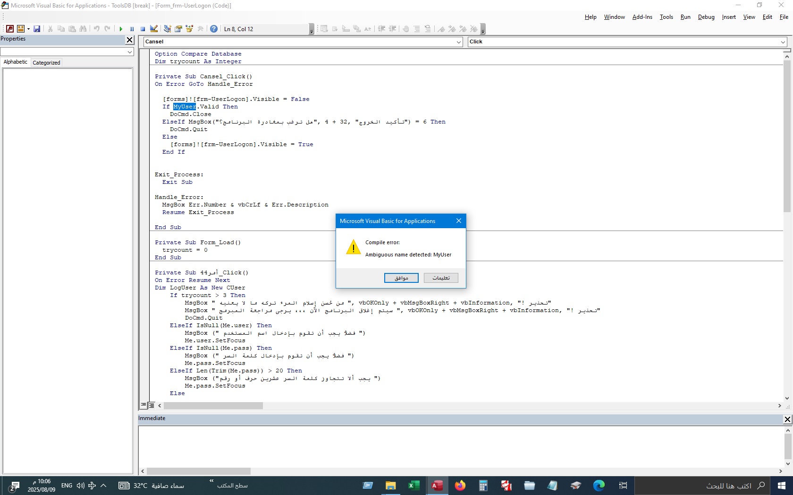
Task: Open the Window menu
Action: (614, 17)
